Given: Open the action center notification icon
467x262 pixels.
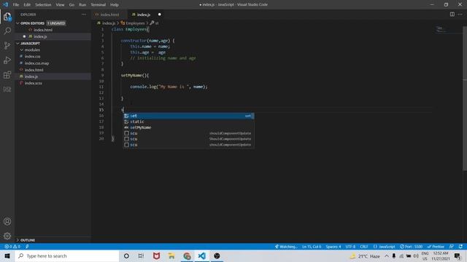Looking at the screenshot, I should pyautogui.click(x=458, y=255).
